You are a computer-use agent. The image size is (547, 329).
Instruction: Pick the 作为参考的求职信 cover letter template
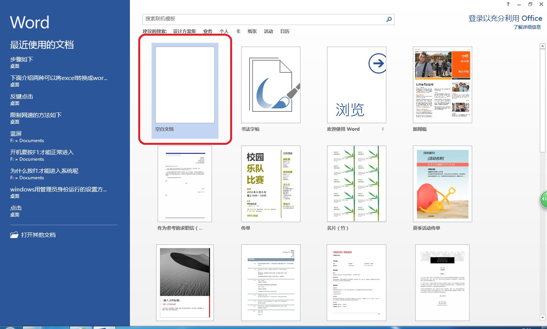coord(185,188)
